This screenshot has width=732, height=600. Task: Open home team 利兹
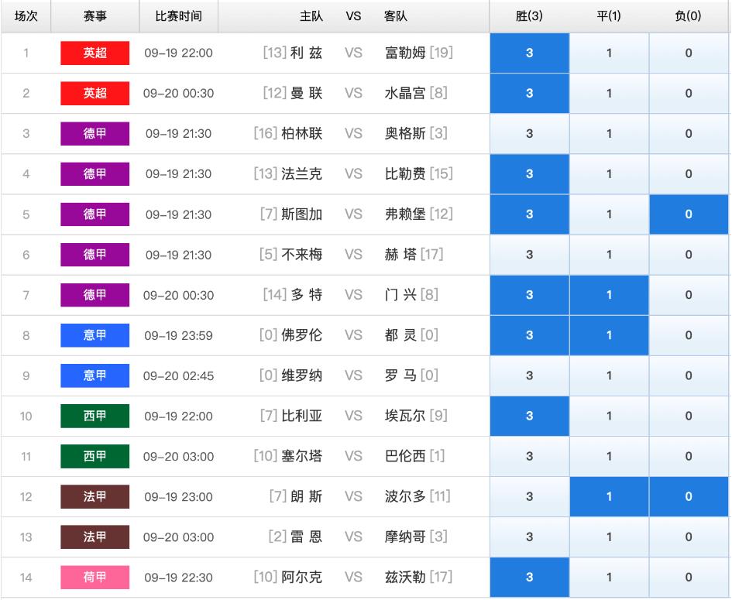click(x=306, y=53)
